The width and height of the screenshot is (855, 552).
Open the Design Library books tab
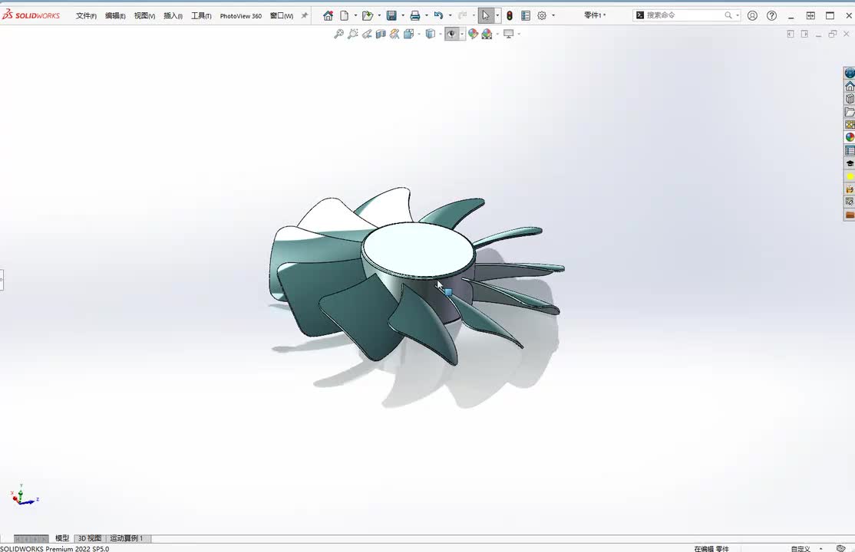[850, 99]
